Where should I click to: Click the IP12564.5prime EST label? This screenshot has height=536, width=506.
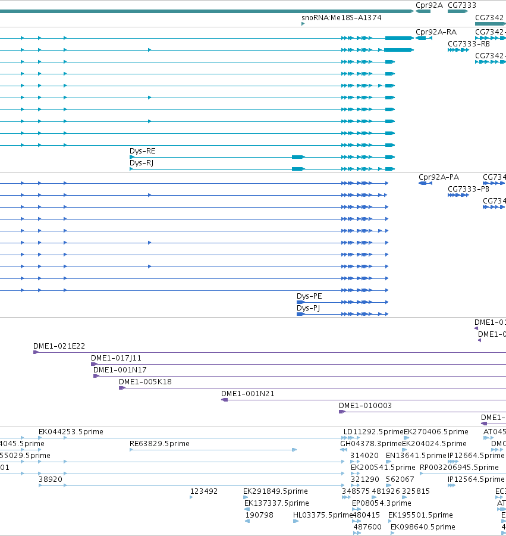click(x=476, y=479)
